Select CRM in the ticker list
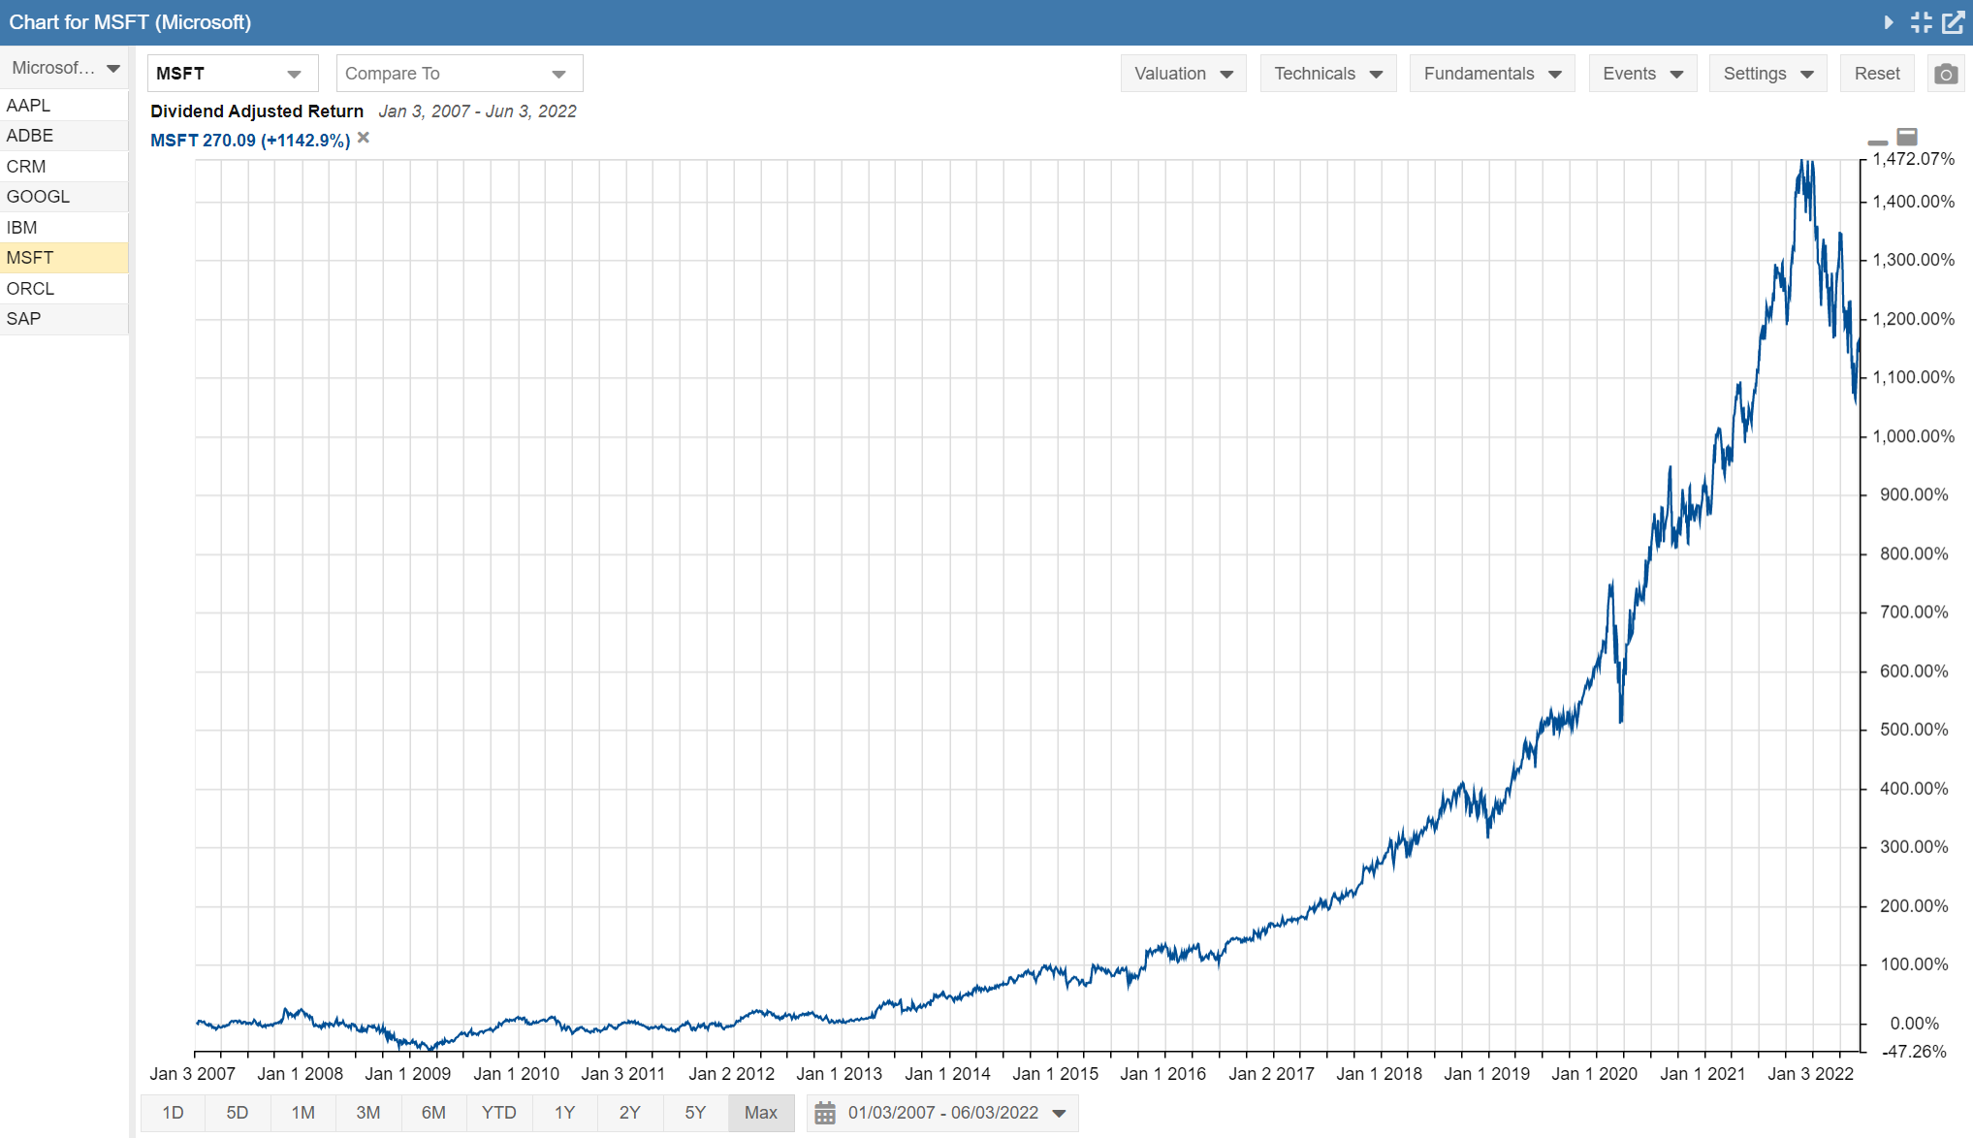The width and height of the screenshot is (1973, 1138). (x=64, y=167)
